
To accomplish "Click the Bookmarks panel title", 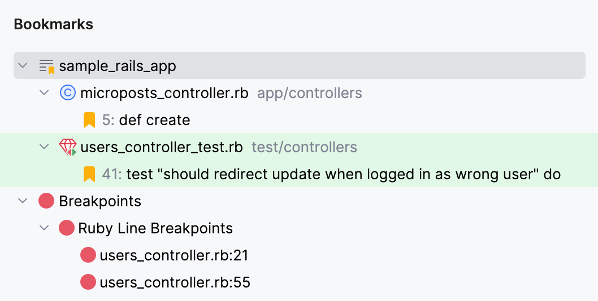I will [x=53, y=25].
